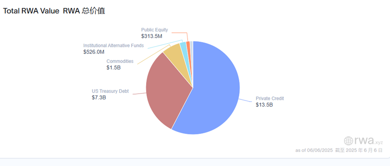Image resolution: width=390 pixels, height=166 pixels.
Task: Click the Public Equity label
Action: pyautogui.click(x=155, y=30)
